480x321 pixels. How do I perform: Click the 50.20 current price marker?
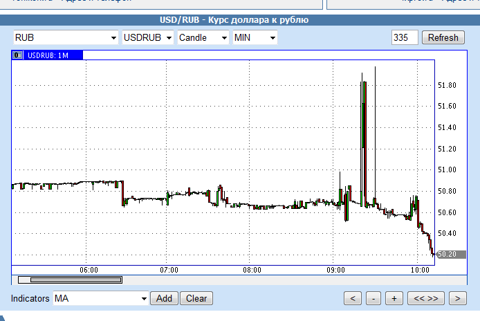[x=451, y=254]
